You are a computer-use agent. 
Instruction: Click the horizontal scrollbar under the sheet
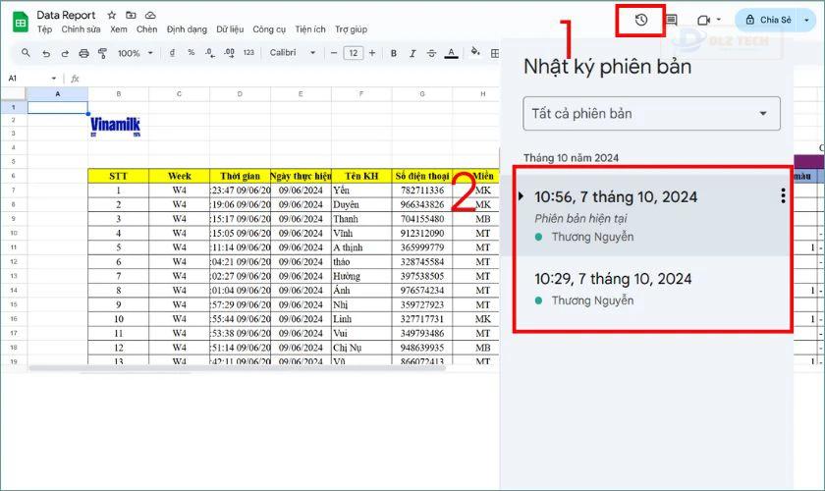pos(237,368)
